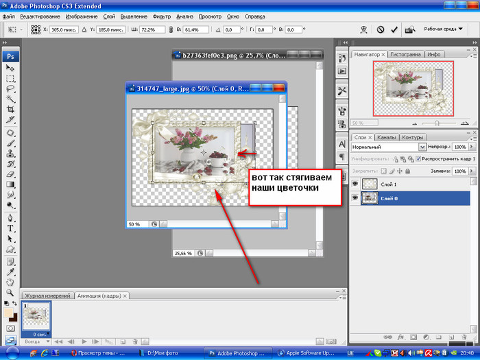The image size is (480, 360).
Task: Toggle the Распространить кадр 1 checkbox
Action: (419, 158)
